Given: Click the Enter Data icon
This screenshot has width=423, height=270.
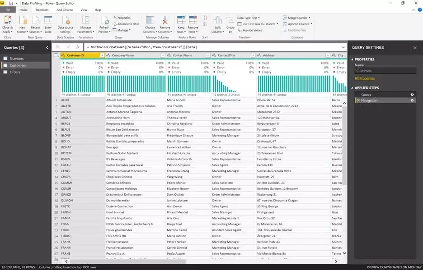Looking at the screenshot, I should pos(48,20).
